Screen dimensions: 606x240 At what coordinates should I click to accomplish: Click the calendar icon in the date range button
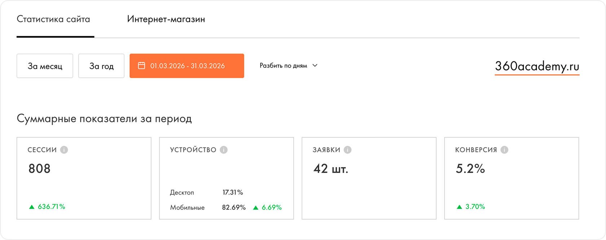[141, 66]
